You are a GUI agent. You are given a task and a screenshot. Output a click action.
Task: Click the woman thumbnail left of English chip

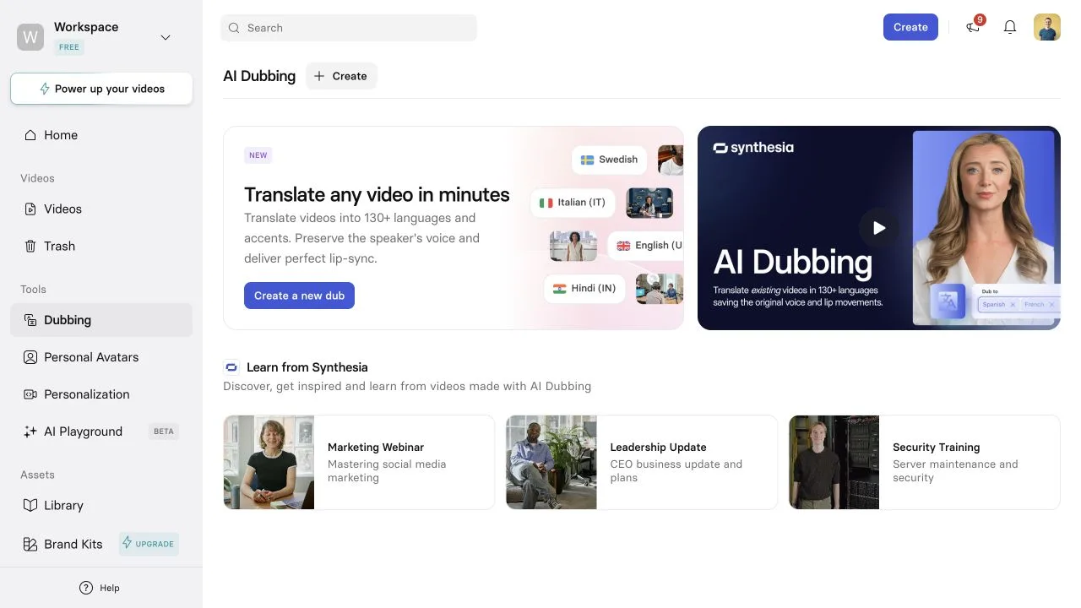click(573, 246)
